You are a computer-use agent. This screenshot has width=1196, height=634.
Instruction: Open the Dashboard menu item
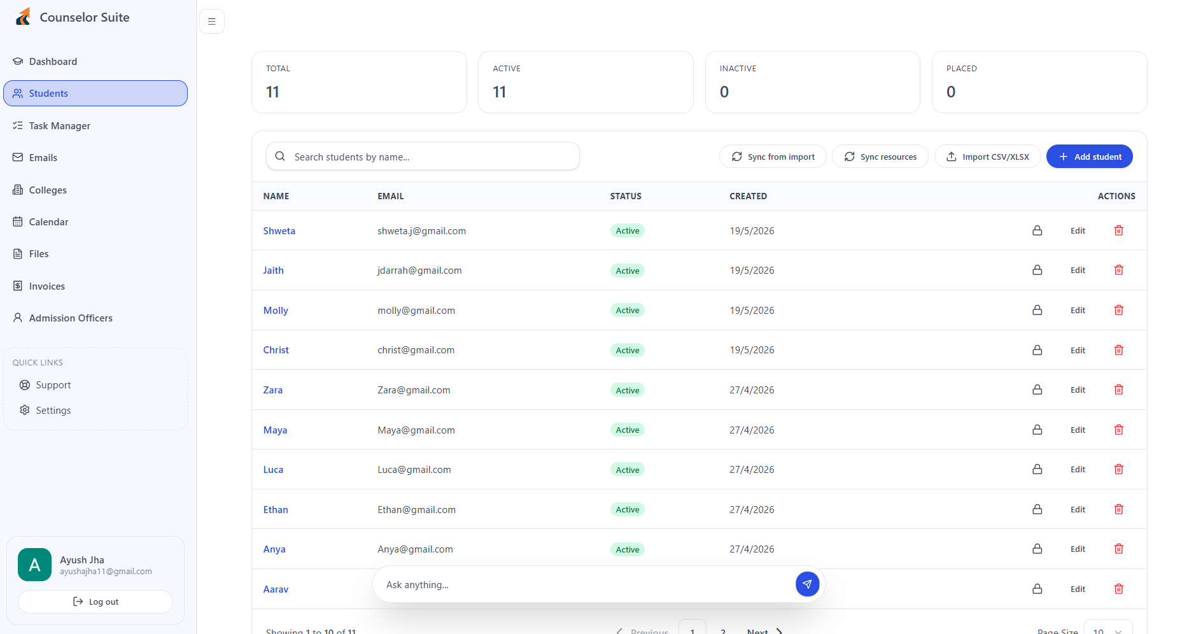95,61
